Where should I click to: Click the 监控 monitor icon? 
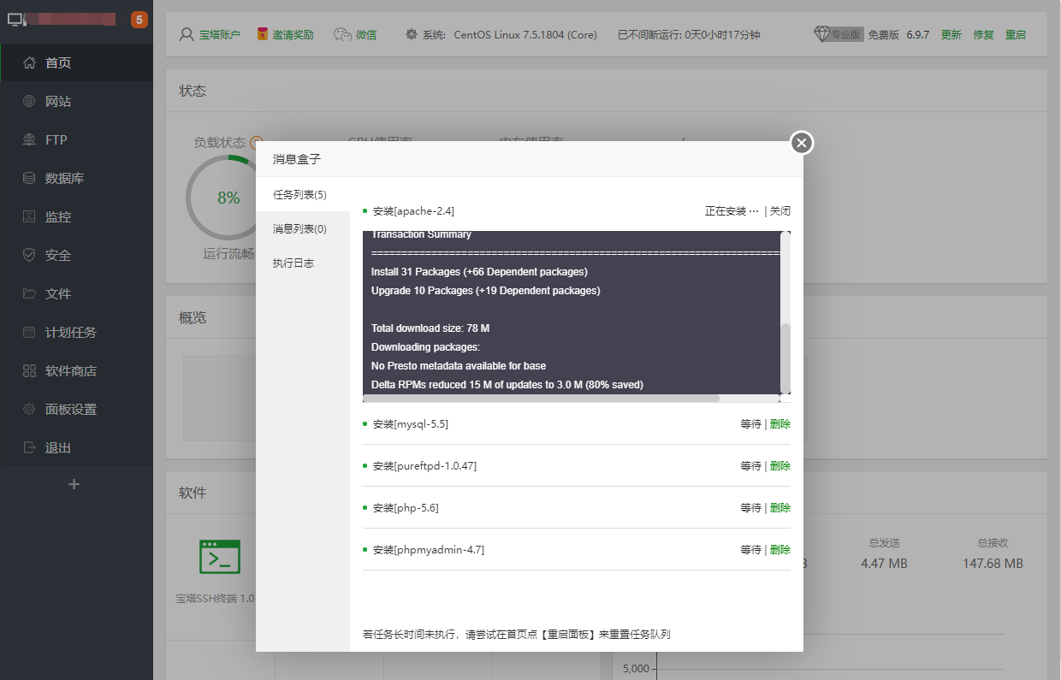point(29,216)
